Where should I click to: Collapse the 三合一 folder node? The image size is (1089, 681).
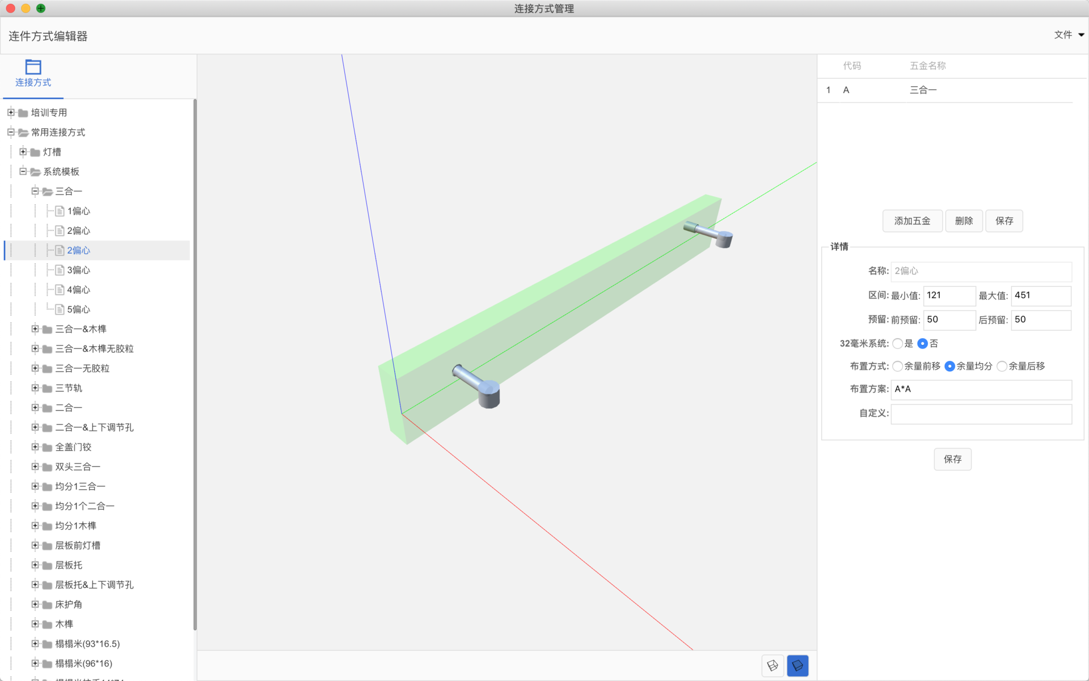35,191
